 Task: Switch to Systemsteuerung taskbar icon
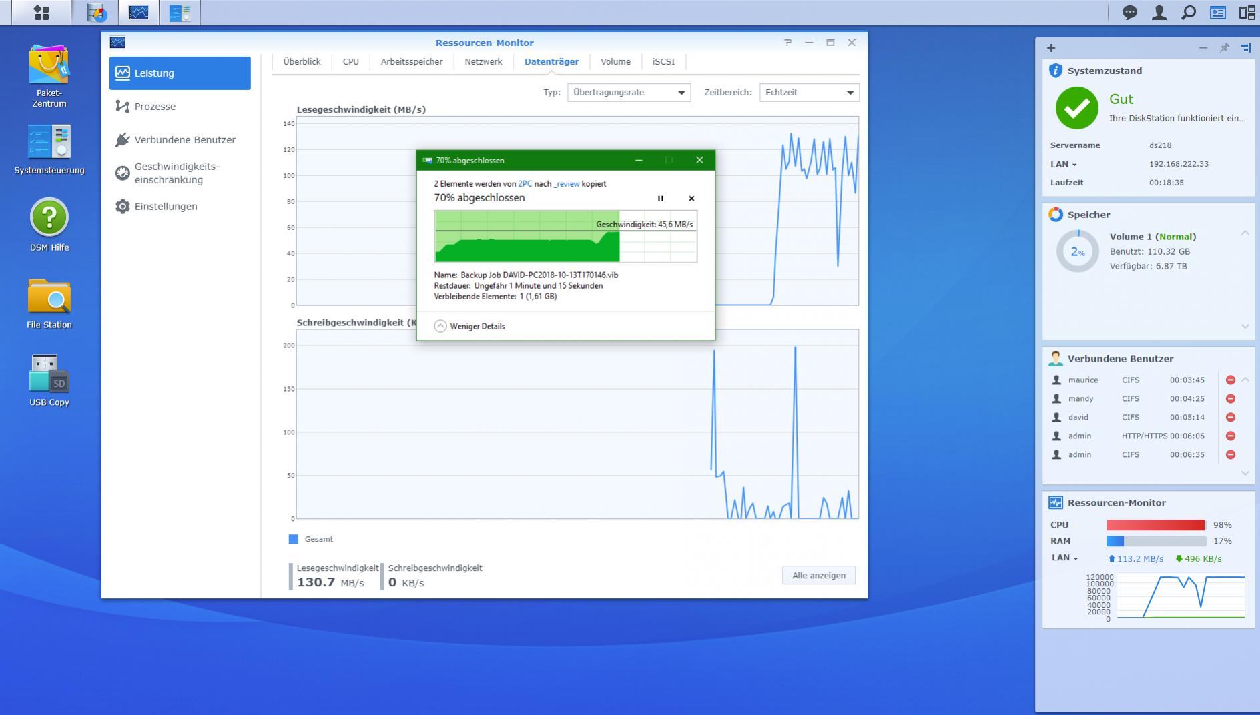click(x=180, y=13)
